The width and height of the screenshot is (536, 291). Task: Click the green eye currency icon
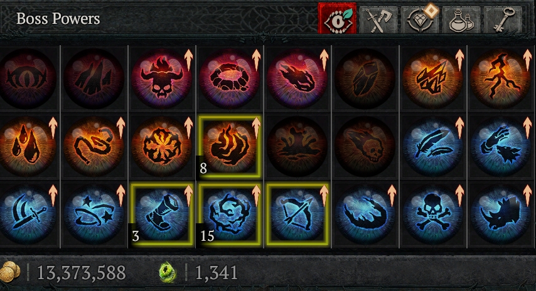168,272
